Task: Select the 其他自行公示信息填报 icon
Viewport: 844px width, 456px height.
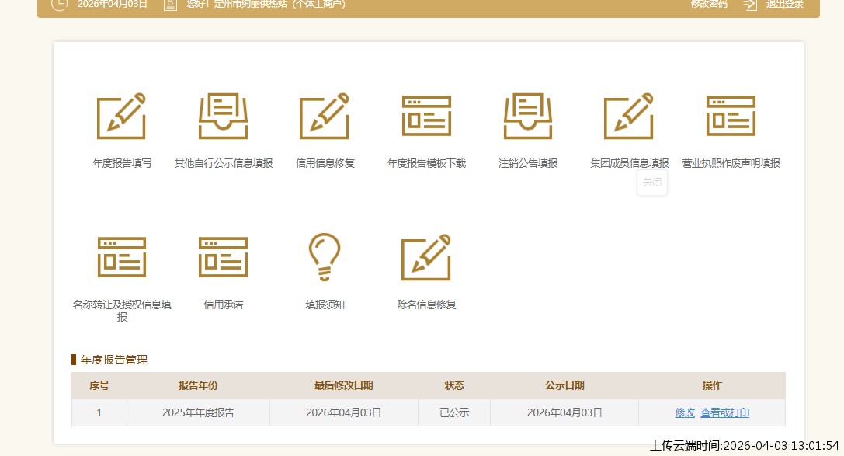Action: [x=223, y=115]
